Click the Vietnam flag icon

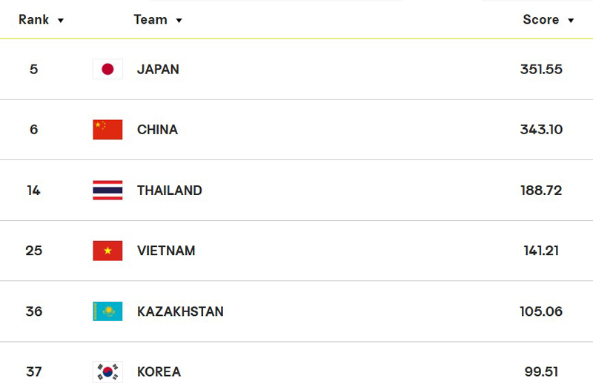[x=107, y=251]
